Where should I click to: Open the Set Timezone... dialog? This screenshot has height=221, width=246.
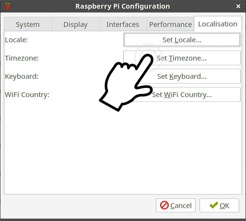(182, 58)
